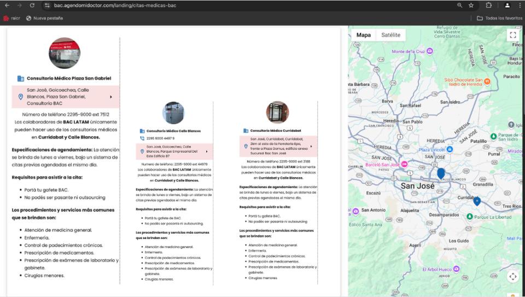The image size is (525, 297).
Task: Click the Curridabat address location pin
Action: tap(246, 147)
